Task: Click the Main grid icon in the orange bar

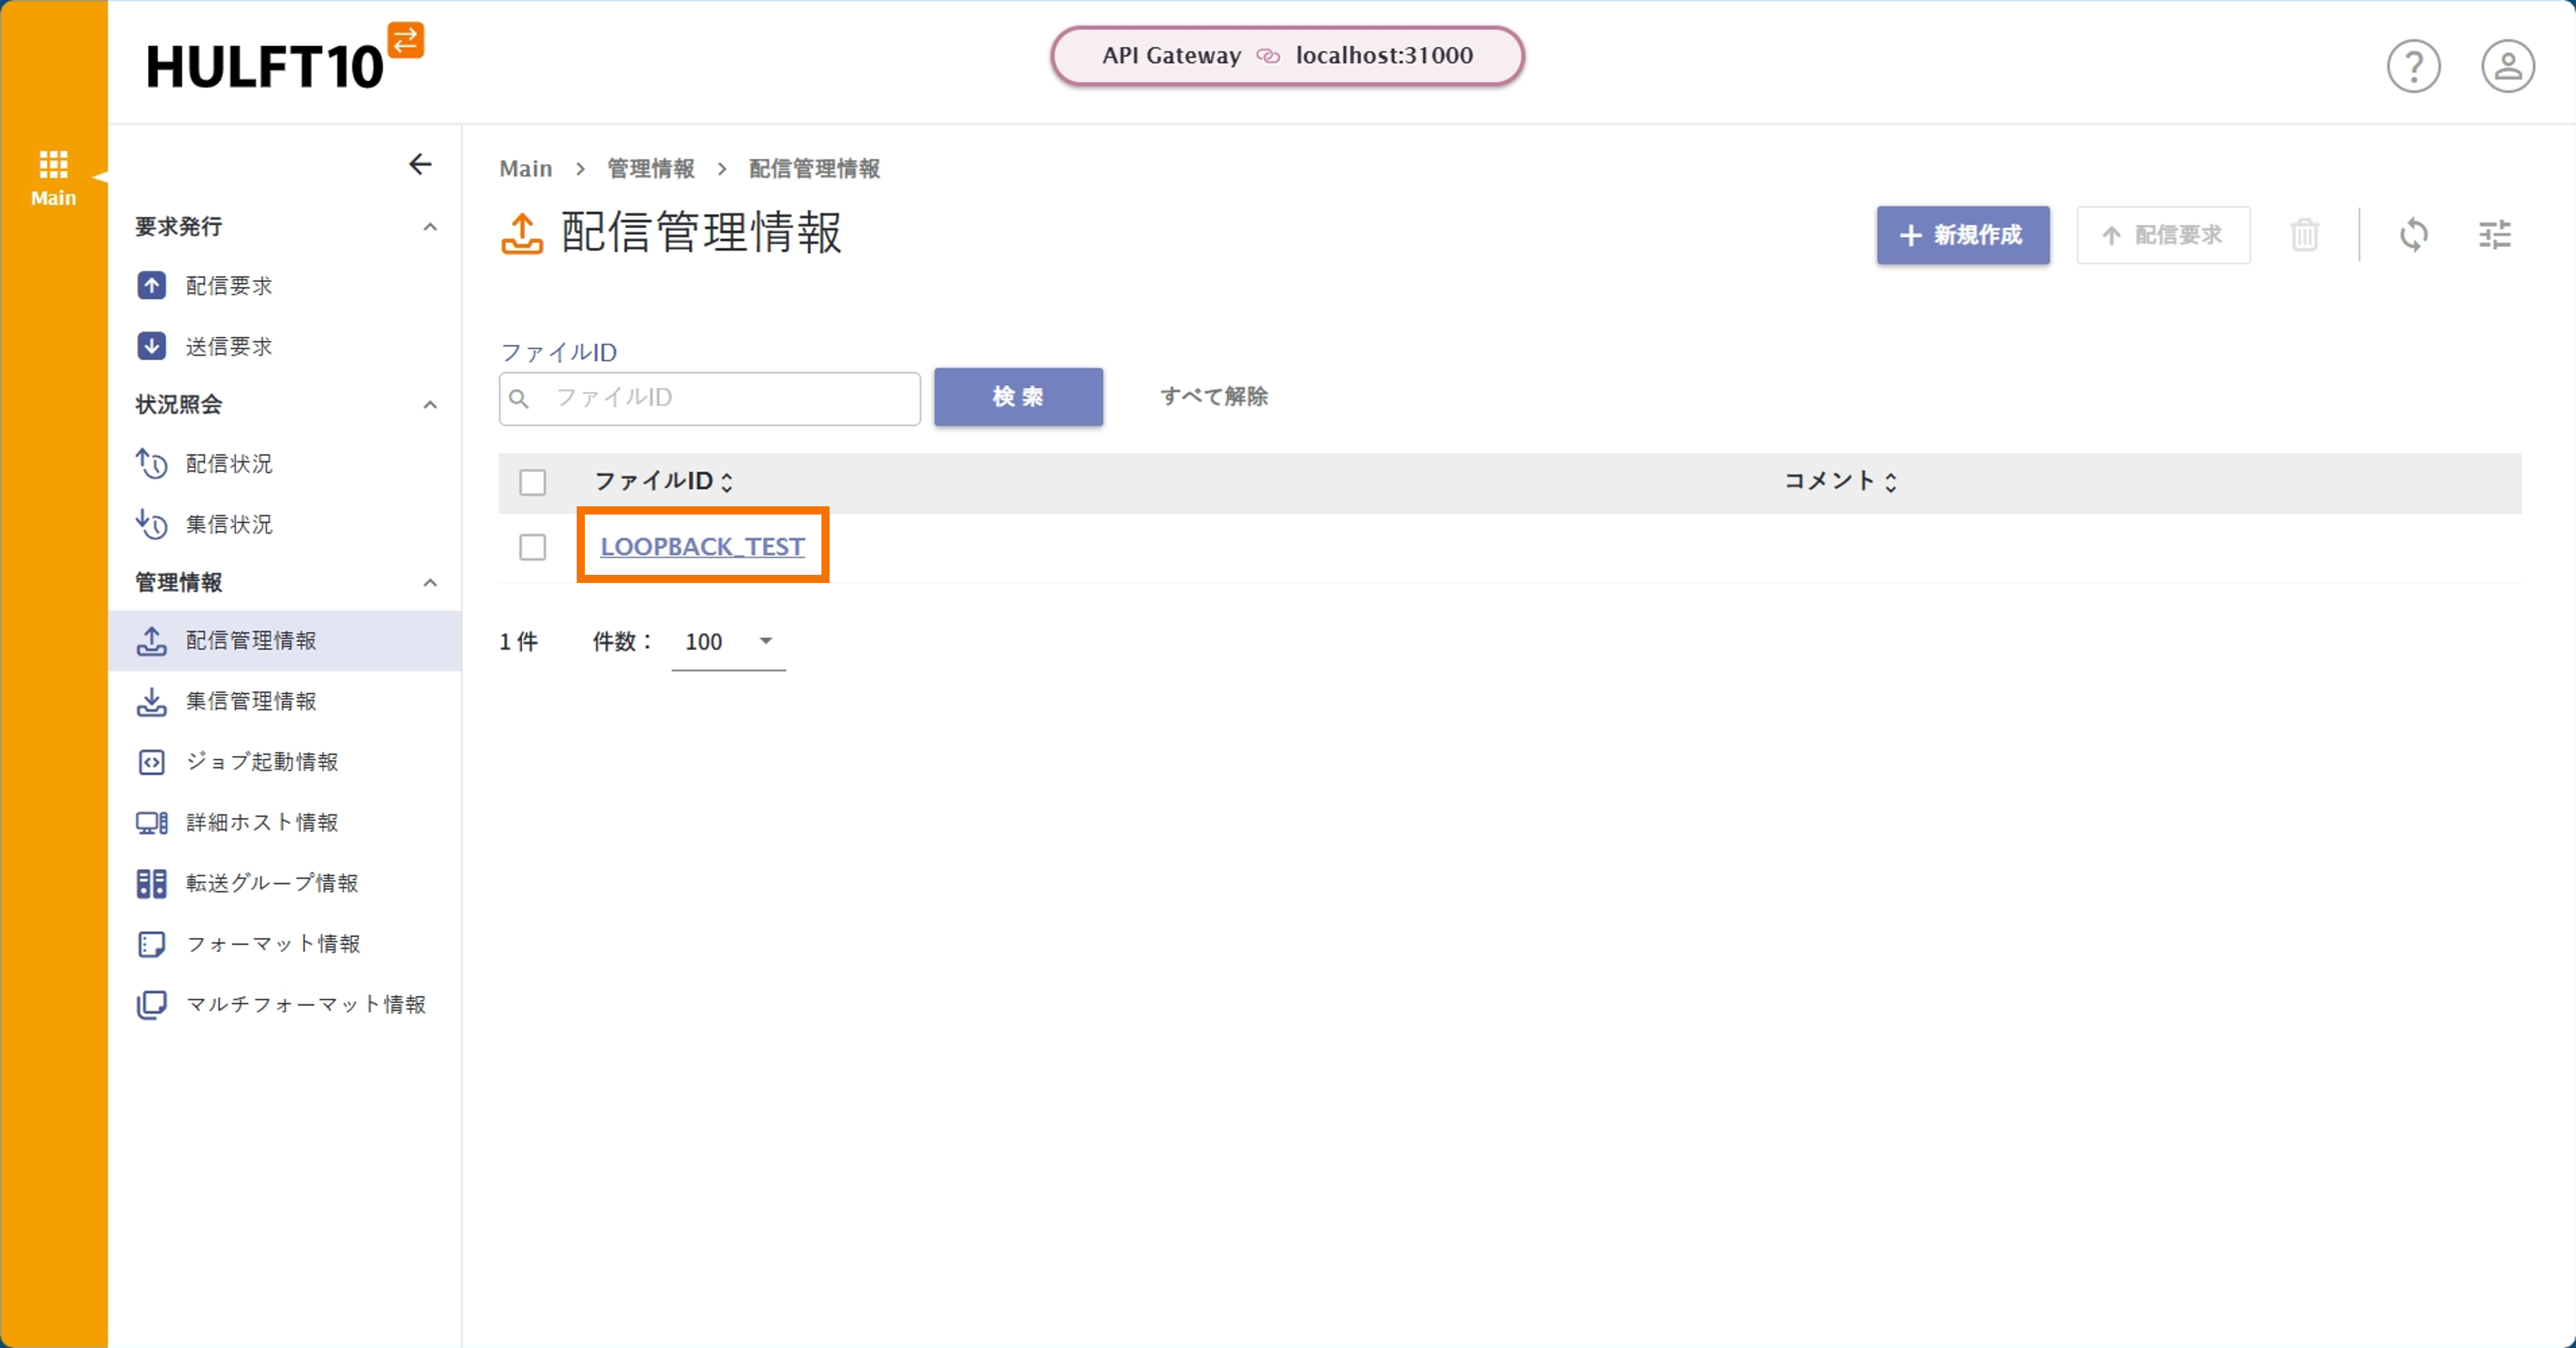Action: (53, 176)
